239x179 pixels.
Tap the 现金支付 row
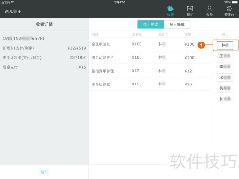(44, 67)
